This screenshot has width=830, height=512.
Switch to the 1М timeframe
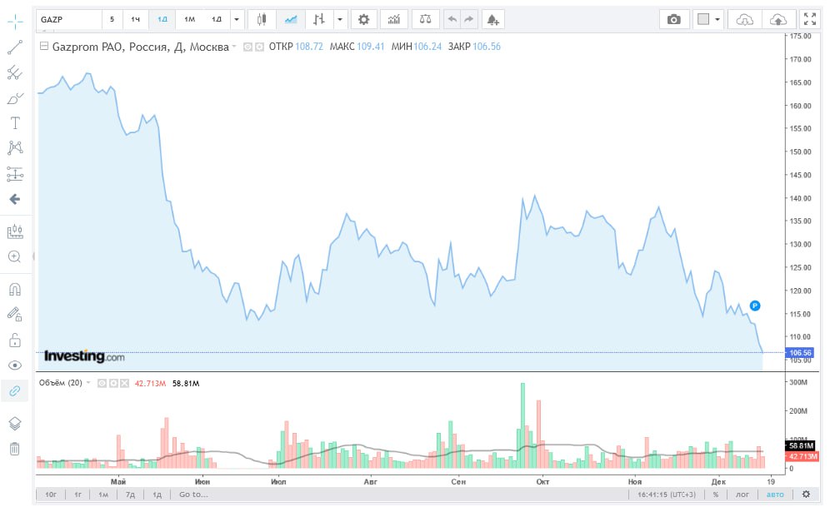coord(189,19)
